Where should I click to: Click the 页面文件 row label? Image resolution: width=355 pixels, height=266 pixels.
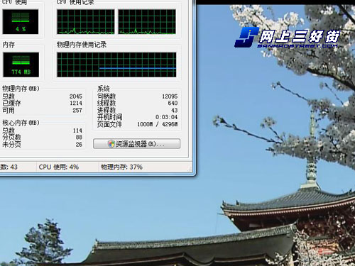pos(109,124)
